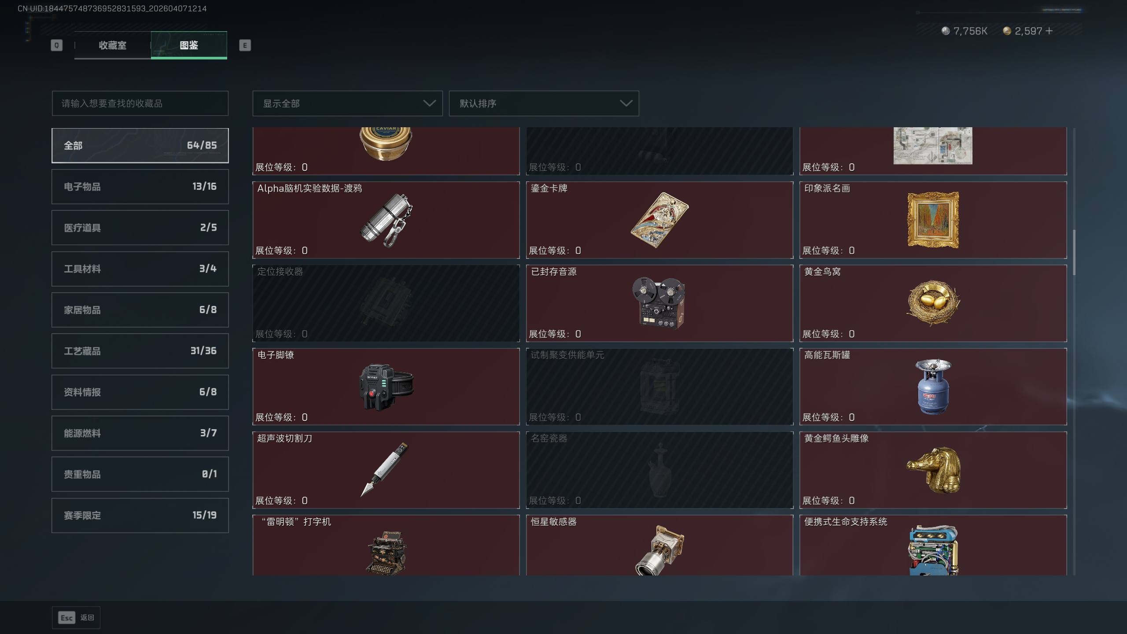The image size is (1127, 634).
Task: Click the item list vertical scrollbar
Action: point(1074,252)
